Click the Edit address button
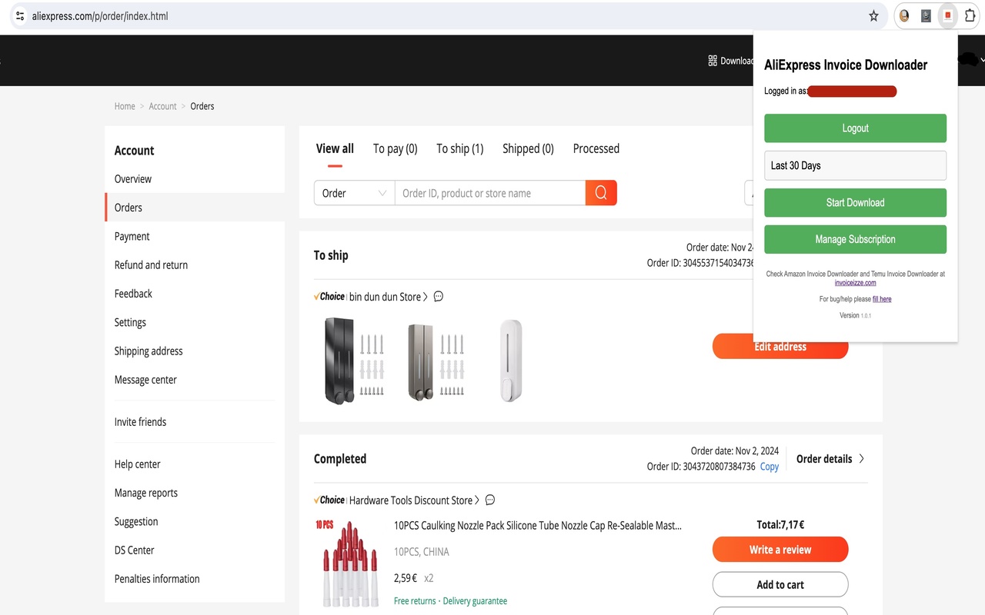The image size is (985, 615). 780,347
